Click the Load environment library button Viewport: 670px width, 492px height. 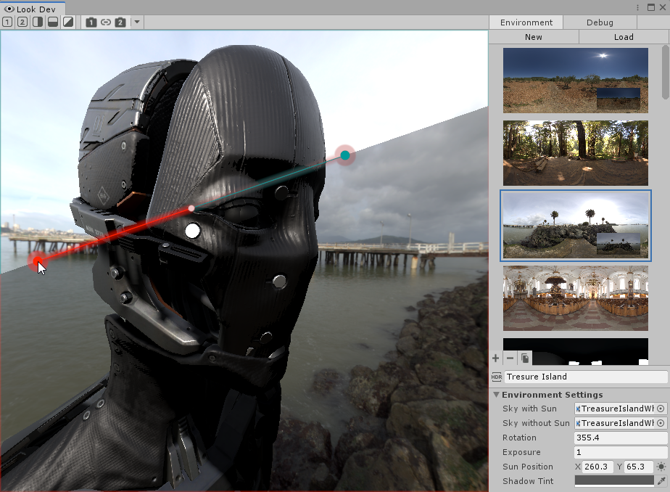tap(624, 37)
